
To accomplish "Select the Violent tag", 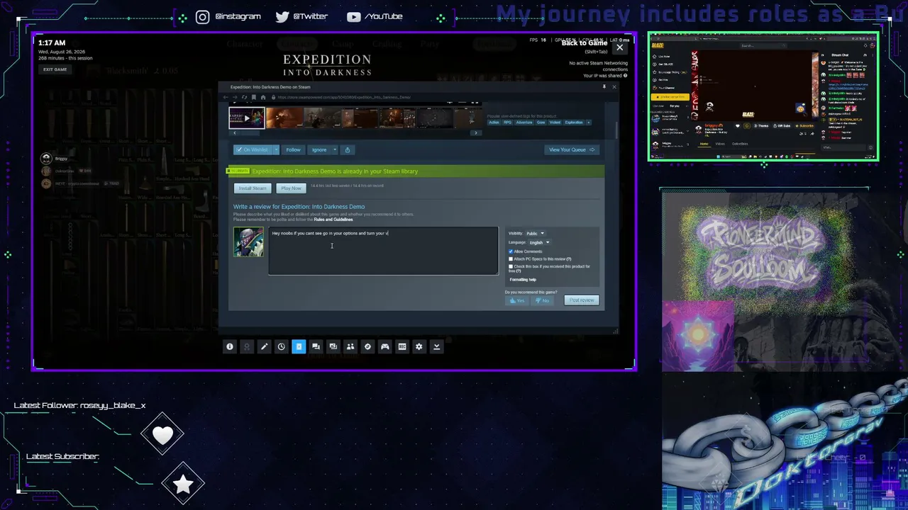I will tap(555, 123).
